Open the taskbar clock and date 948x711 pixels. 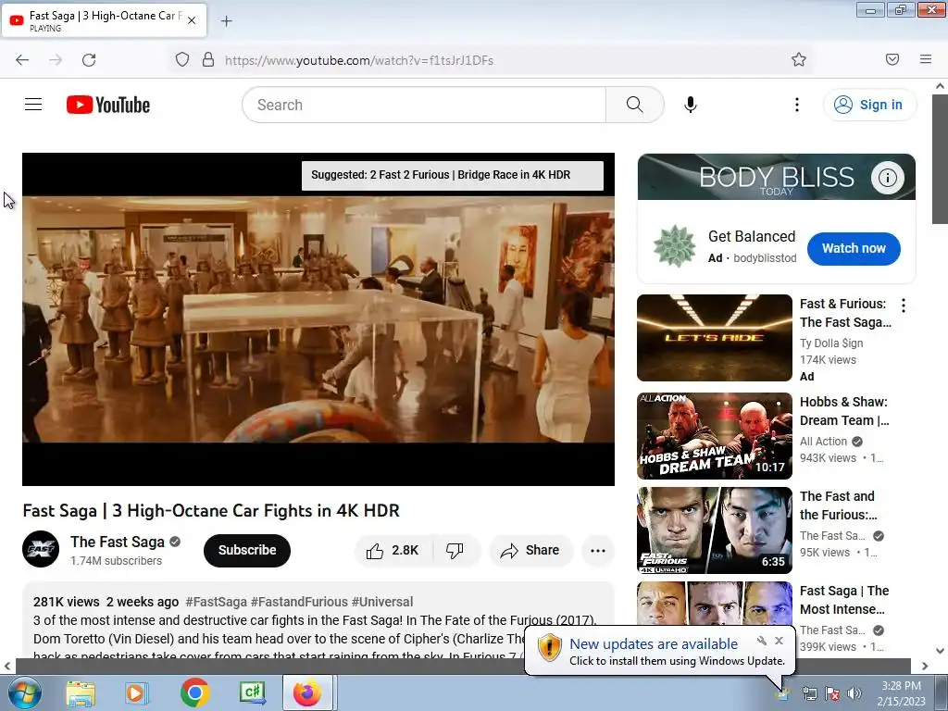pyautogui.click(x=901, y=693)
